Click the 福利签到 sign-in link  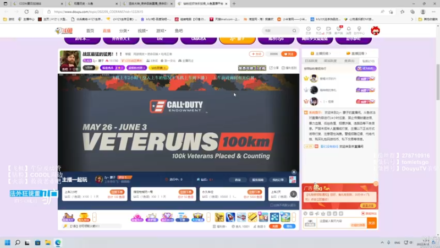pyautogui.click(x=289, y=68)
